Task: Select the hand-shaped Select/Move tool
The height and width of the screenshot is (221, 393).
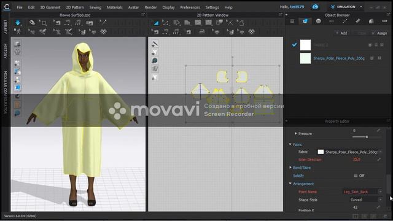Action: [32, 23]
